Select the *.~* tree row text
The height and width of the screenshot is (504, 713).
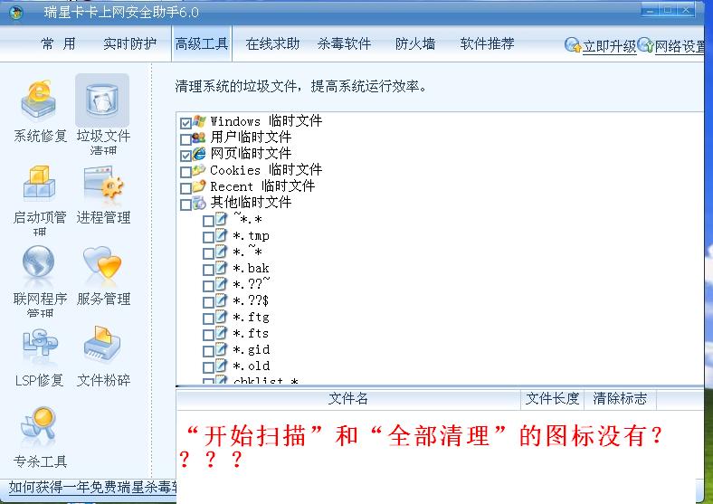click(x=247, y=252)
